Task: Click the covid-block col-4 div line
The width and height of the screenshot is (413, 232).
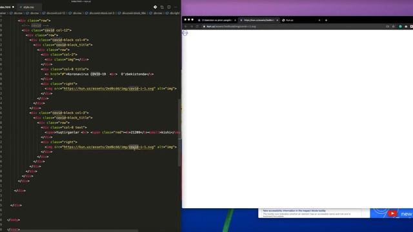Action: pos(59,40)
